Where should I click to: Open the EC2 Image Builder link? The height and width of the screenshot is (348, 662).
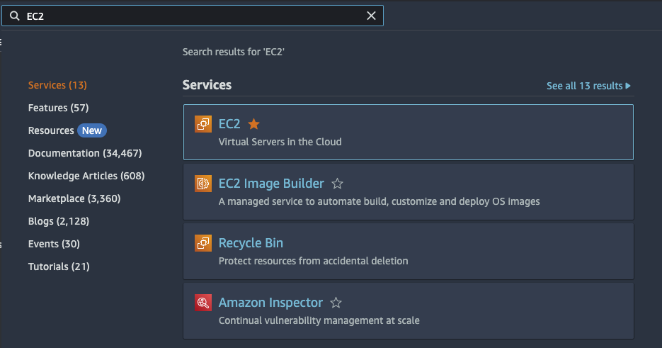pyautogui.click(x=271, y=184)
